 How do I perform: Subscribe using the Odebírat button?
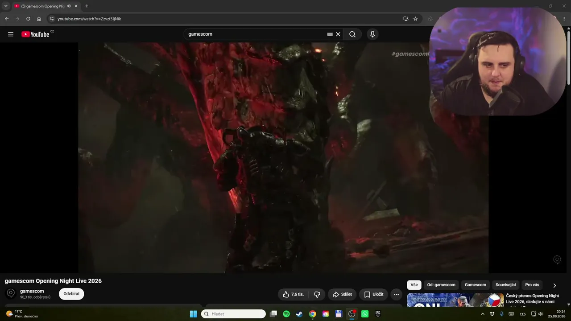click(x=71, y=294)
